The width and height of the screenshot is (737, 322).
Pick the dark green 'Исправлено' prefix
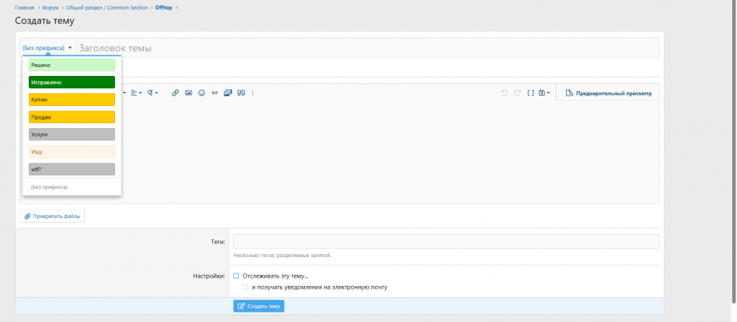pyautogui.click(x=72, y=83)
